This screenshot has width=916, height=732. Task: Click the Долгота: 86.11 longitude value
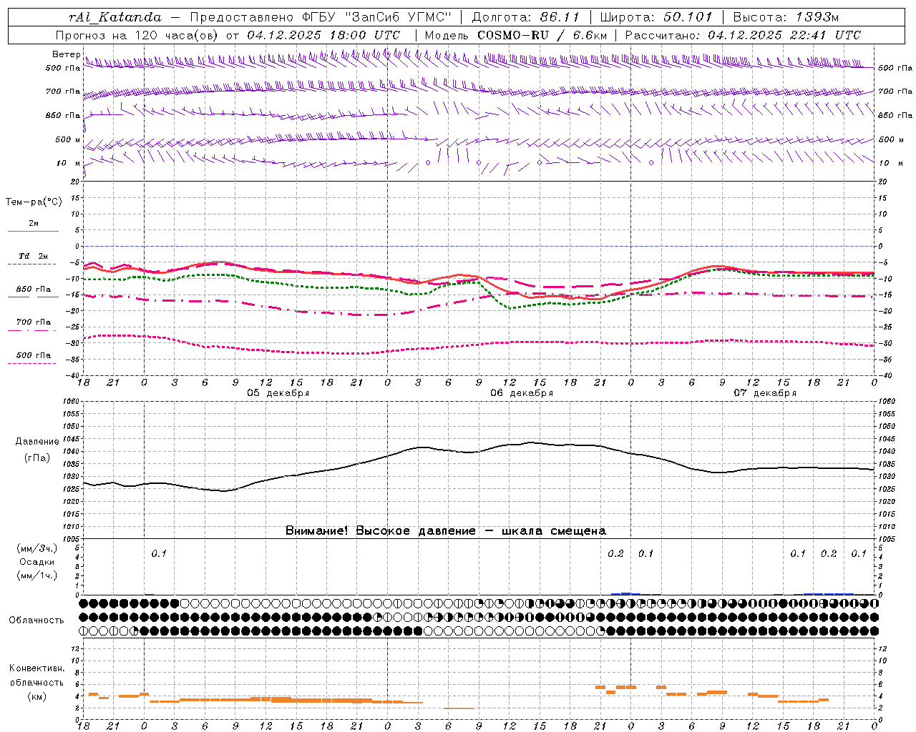525,17
